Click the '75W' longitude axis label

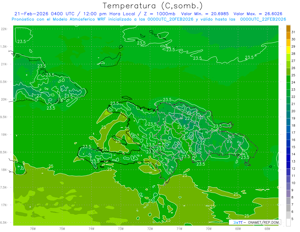(x=62, y=229)
